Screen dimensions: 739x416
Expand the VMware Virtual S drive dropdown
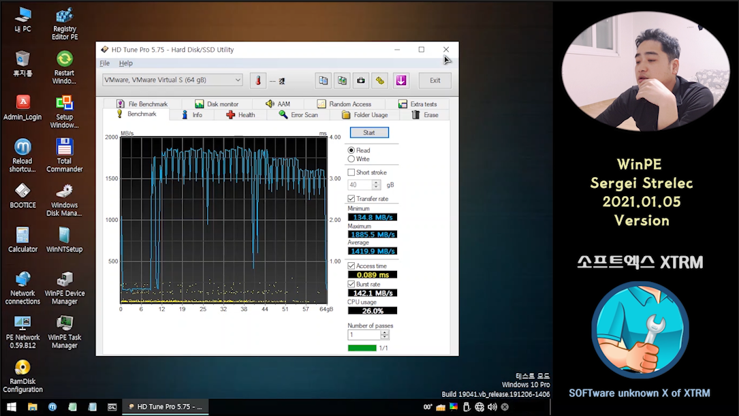(238, 80)
